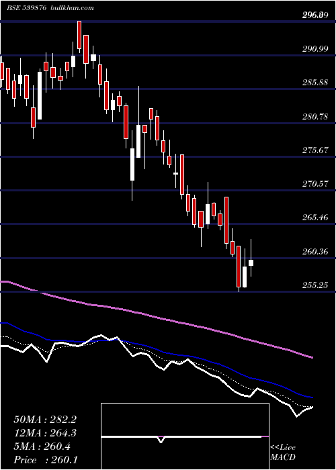336x470 pixels.
Task: Click the tallest red candle at the chart peak
Action: coord(79,35)
